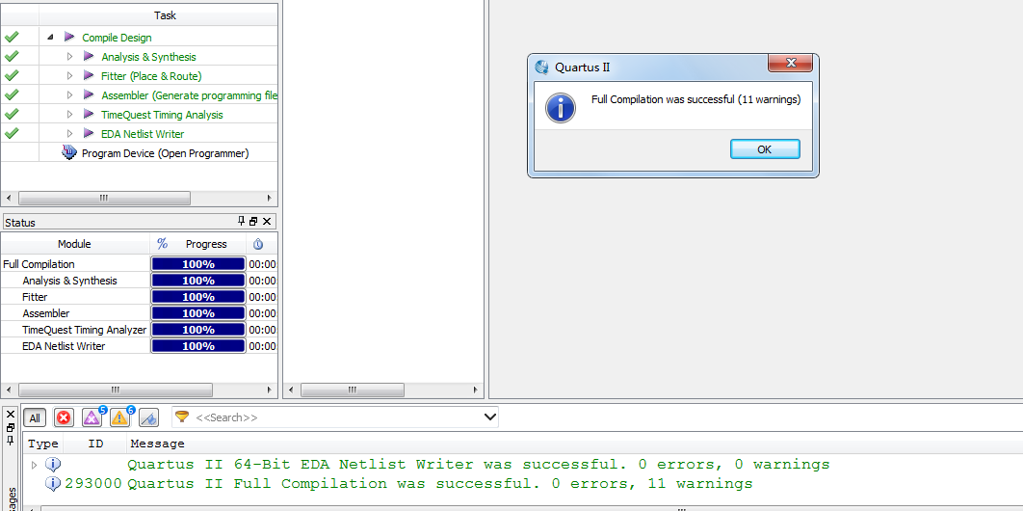Show all messages with the All filter
This screenshot has width=1023, height=511.
pyautogui.click(x=35, y=417)
